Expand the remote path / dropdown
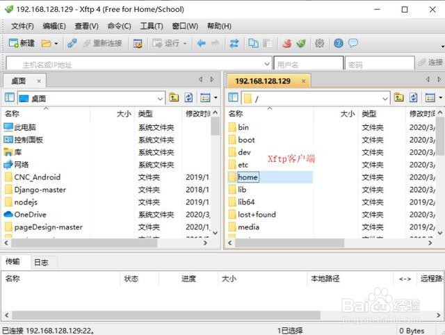This screenshot has width=445, height=335. pyautogui.click(x=385, y=99)
